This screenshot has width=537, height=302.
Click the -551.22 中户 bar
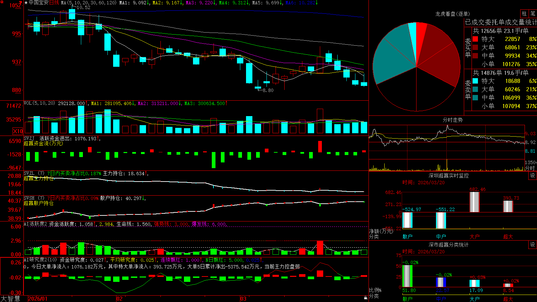point(441,220)
